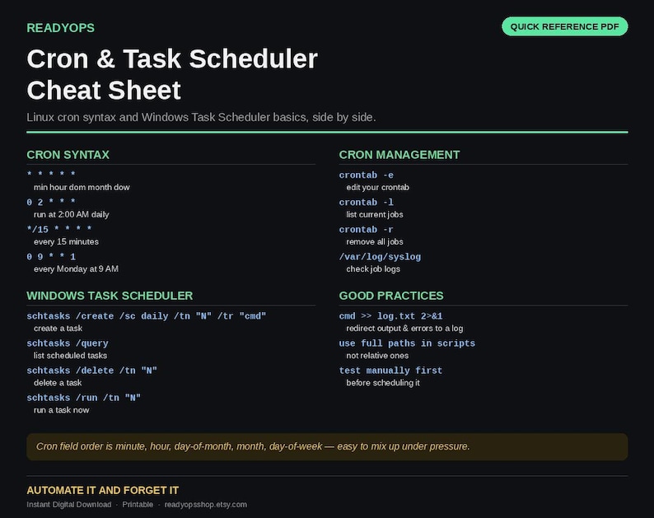Click 'edit your crontab' description

tap(377, 187)
